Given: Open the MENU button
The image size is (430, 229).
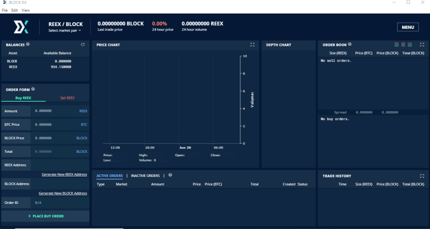Looking at the screenshot, I should coord(408,27).
